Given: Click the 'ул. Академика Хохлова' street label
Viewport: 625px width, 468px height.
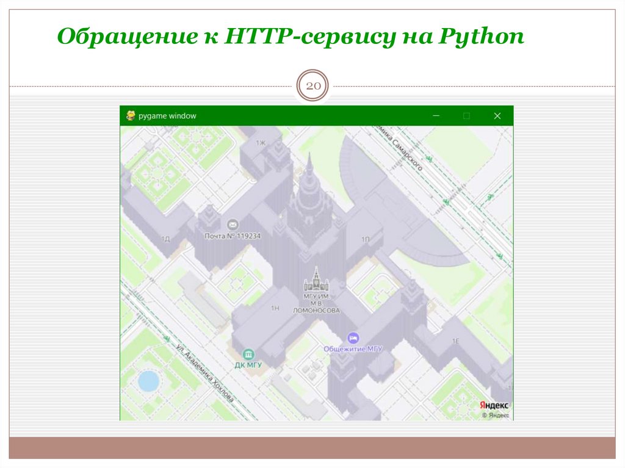Looking at the screenshot, I should (x=204, y=373).
